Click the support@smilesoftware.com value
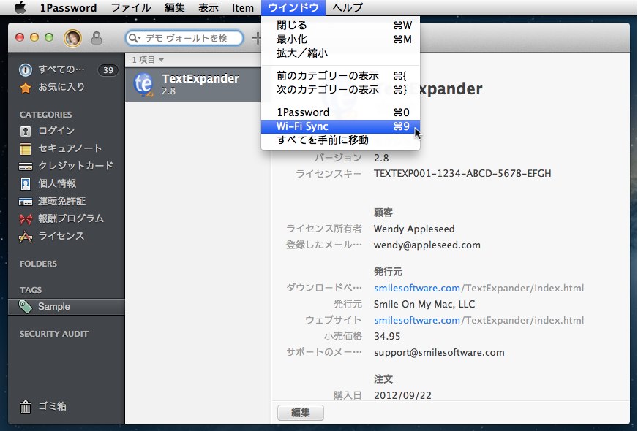The height and width of the screenshot is (431, 638). (x=439, y=353)
